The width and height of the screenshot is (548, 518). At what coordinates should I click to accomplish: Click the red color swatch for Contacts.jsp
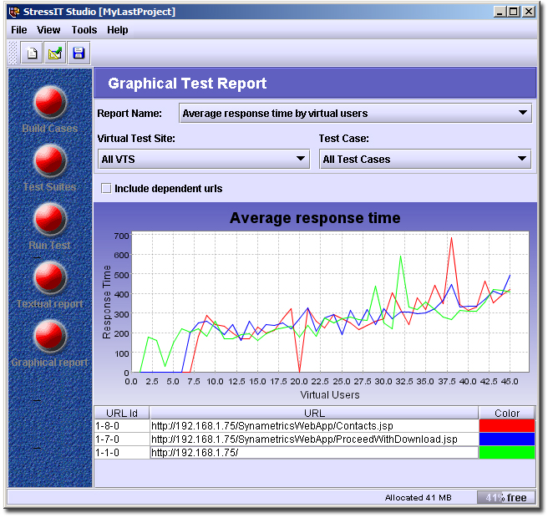coord(507,426)
